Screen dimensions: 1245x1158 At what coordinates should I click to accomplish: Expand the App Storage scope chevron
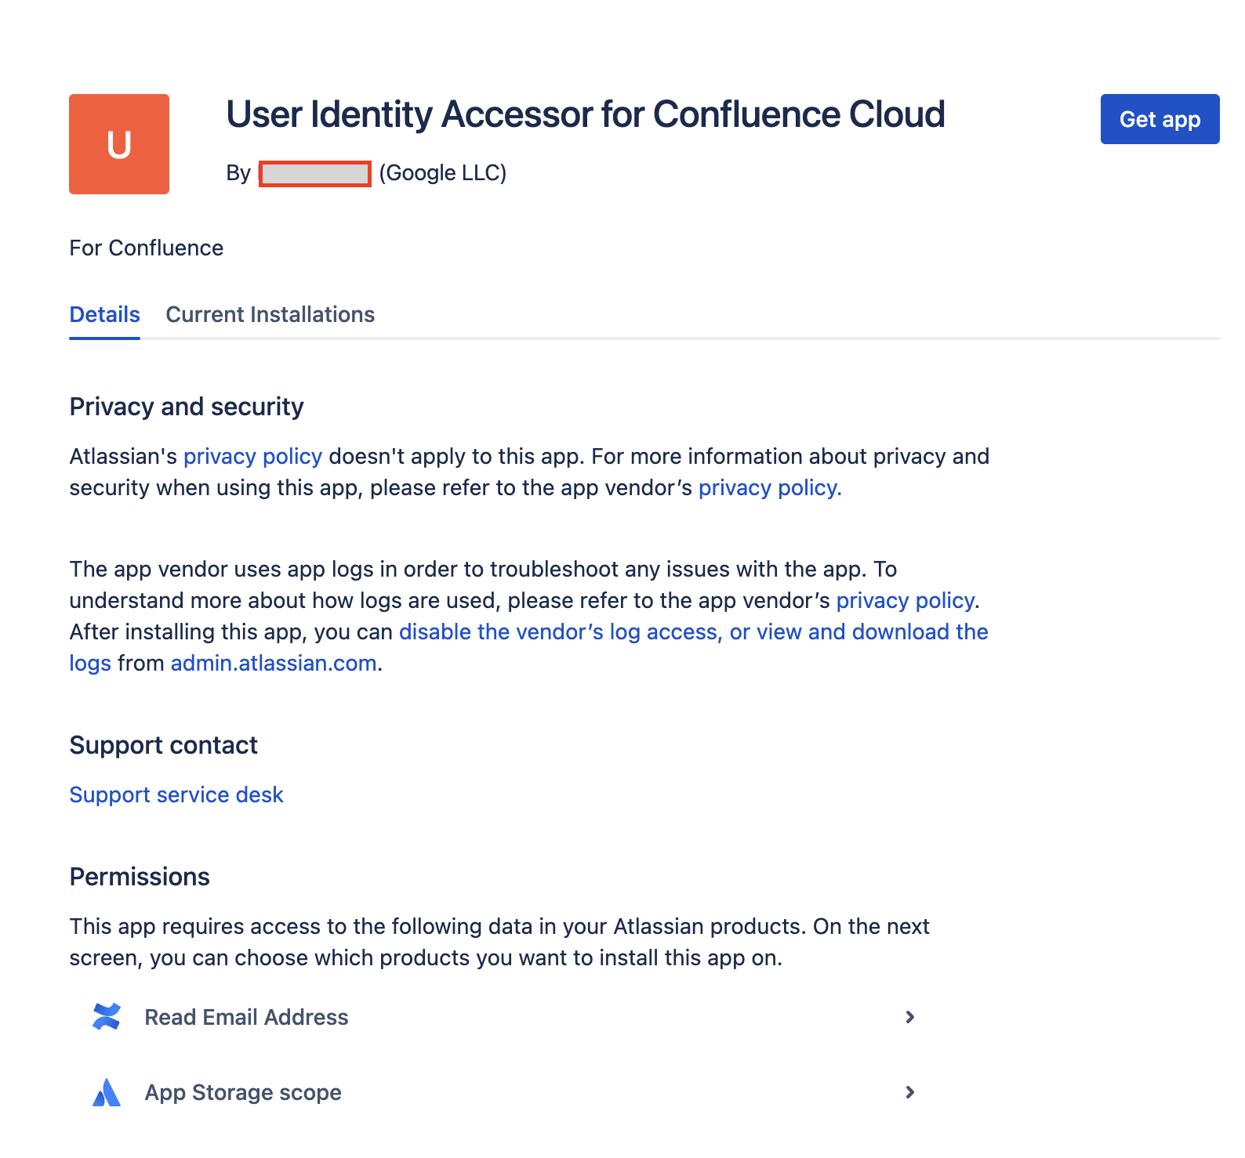pos(909,1092)
